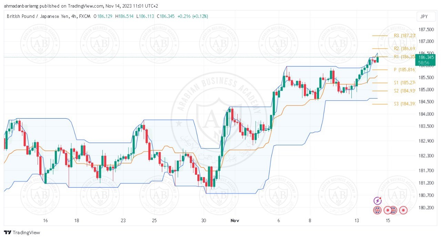Select the P (185.816) pivot label
Image resolution: width=441 pixels, height=239 pixels.
coord(405,69)
